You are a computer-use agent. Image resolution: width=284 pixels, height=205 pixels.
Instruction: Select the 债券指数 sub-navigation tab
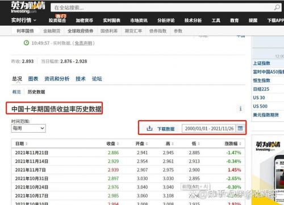click(158, 31)
